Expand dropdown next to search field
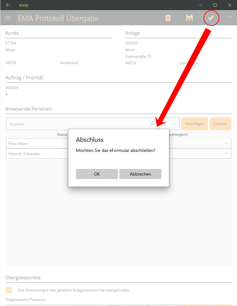Screen dimensions: 237x306 (x=174, y=124)
